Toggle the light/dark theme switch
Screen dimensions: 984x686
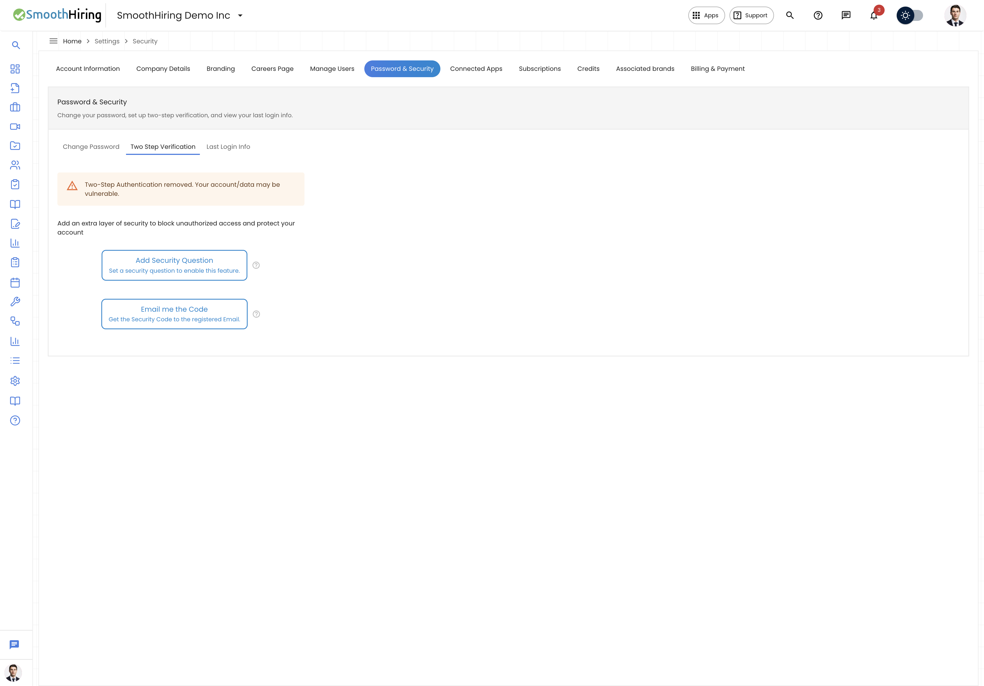(x=910, y=15)
